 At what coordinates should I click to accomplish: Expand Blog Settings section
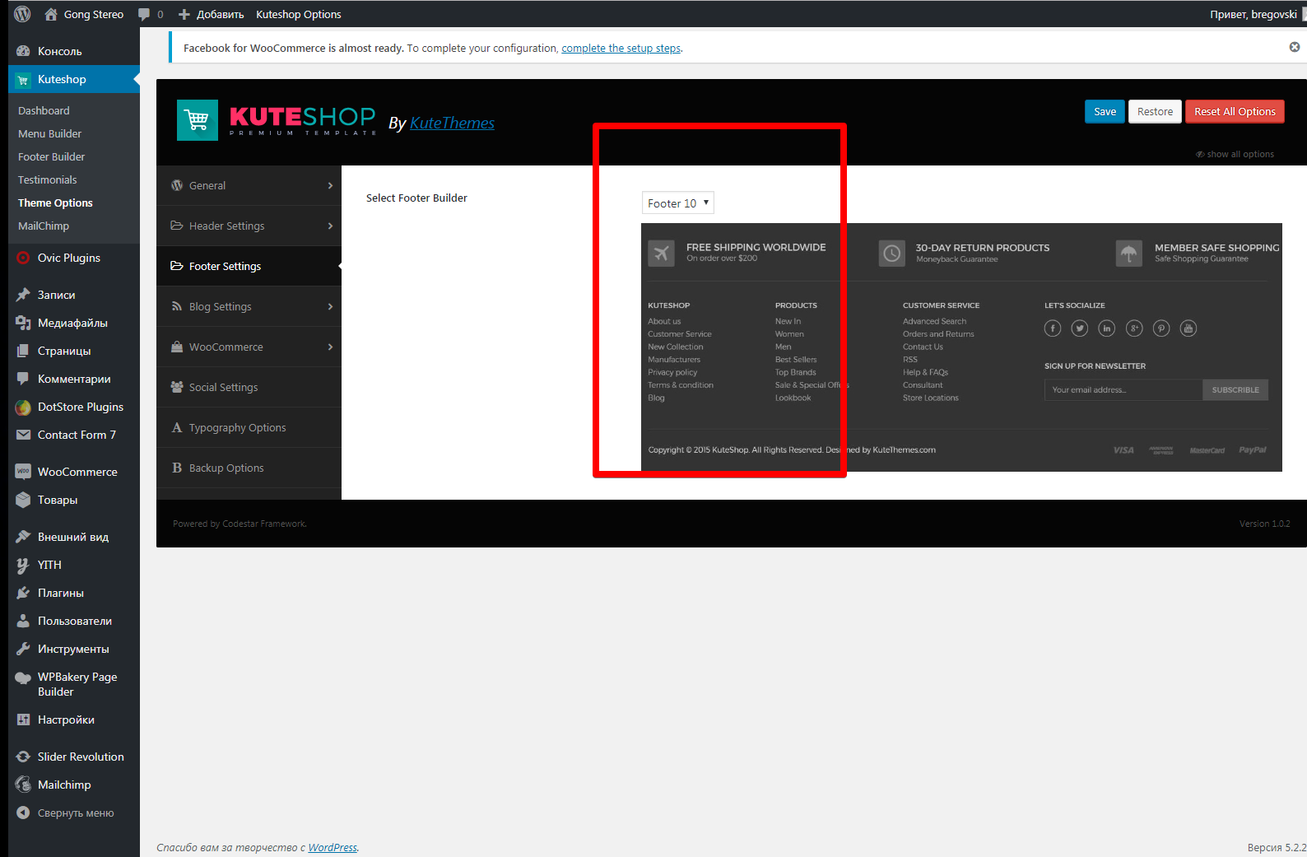(249, 307)
